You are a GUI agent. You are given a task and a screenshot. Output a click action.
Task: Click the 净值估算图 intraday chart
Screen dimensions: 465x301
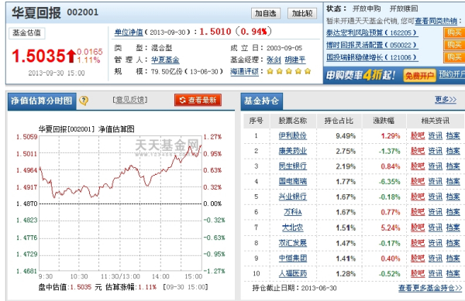coord(120,204)
